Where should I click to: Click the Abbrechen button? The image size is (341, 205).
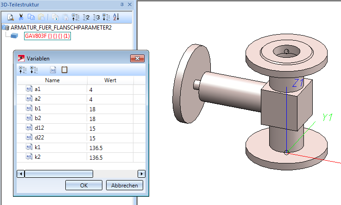click(125, 185)
